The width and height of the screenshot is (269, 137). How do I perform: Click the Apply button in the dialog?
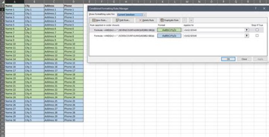(260, 59)
